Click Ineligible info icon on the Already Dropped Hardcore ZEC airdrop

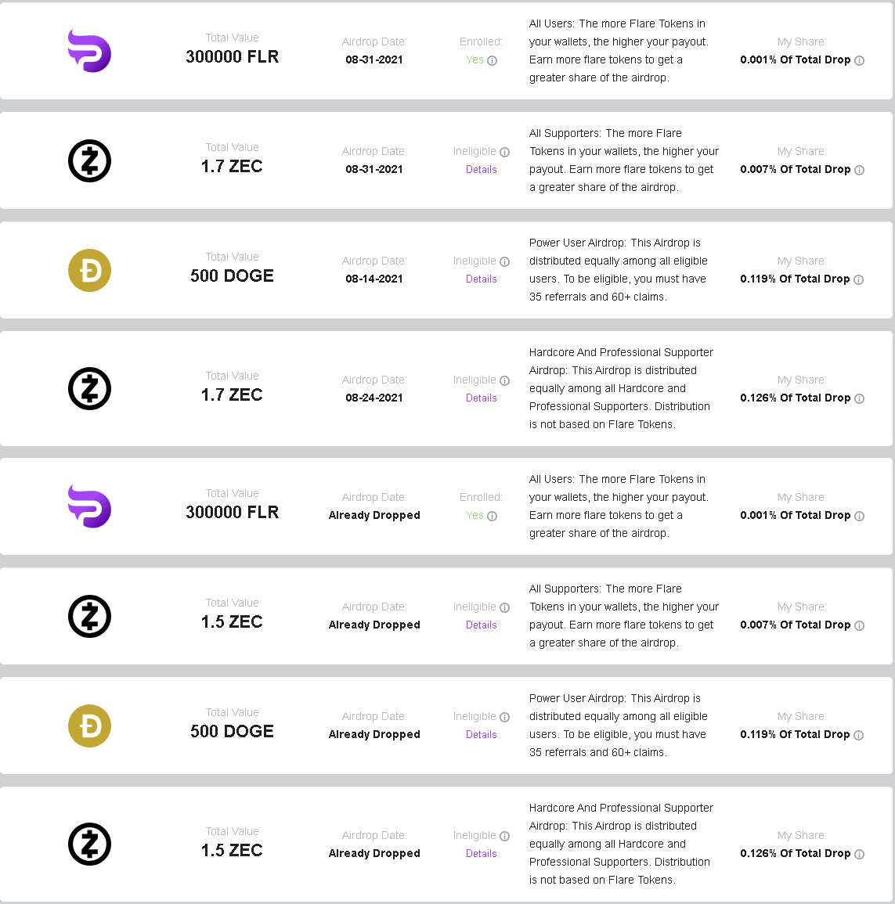click(x=504, y=836)
